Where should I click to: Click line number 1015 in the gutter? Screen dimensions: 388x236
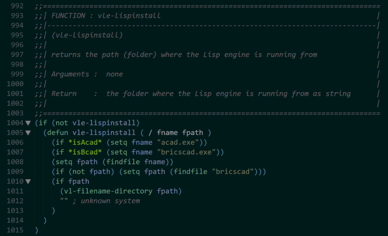point(15,230)
